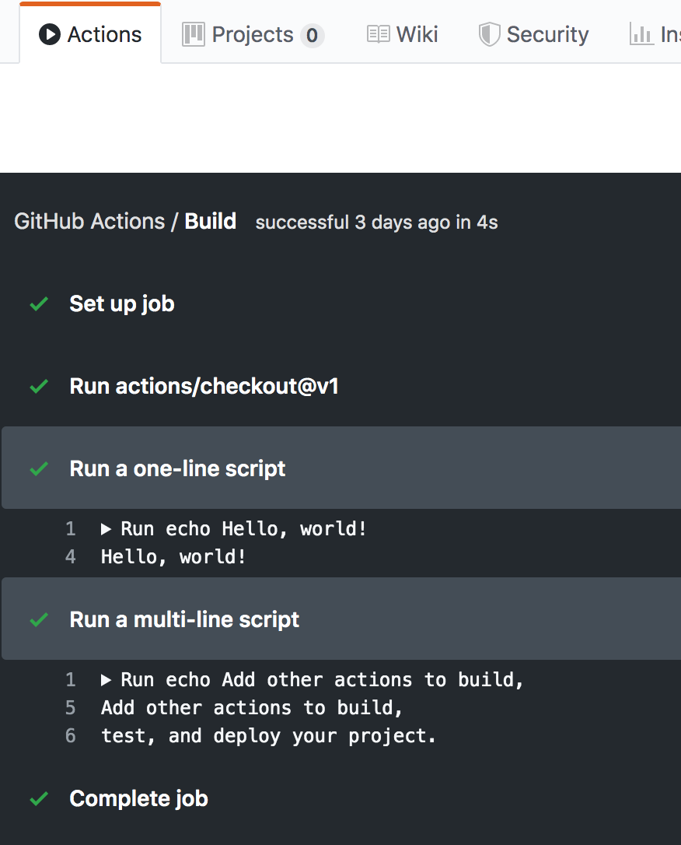Open the Wiki tab
Viewport: 681px width, 845px height.
click(x=402, y=34)
